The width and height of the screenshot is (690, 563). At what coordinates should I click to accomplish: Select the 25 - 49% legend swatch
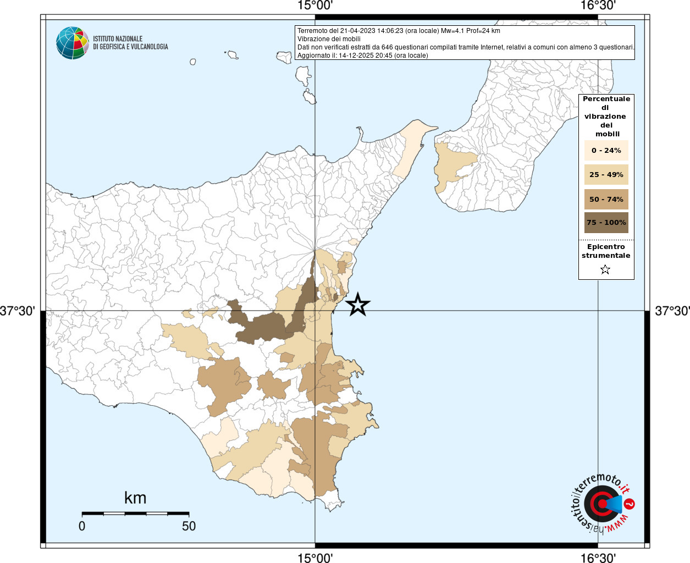[606, 175]
